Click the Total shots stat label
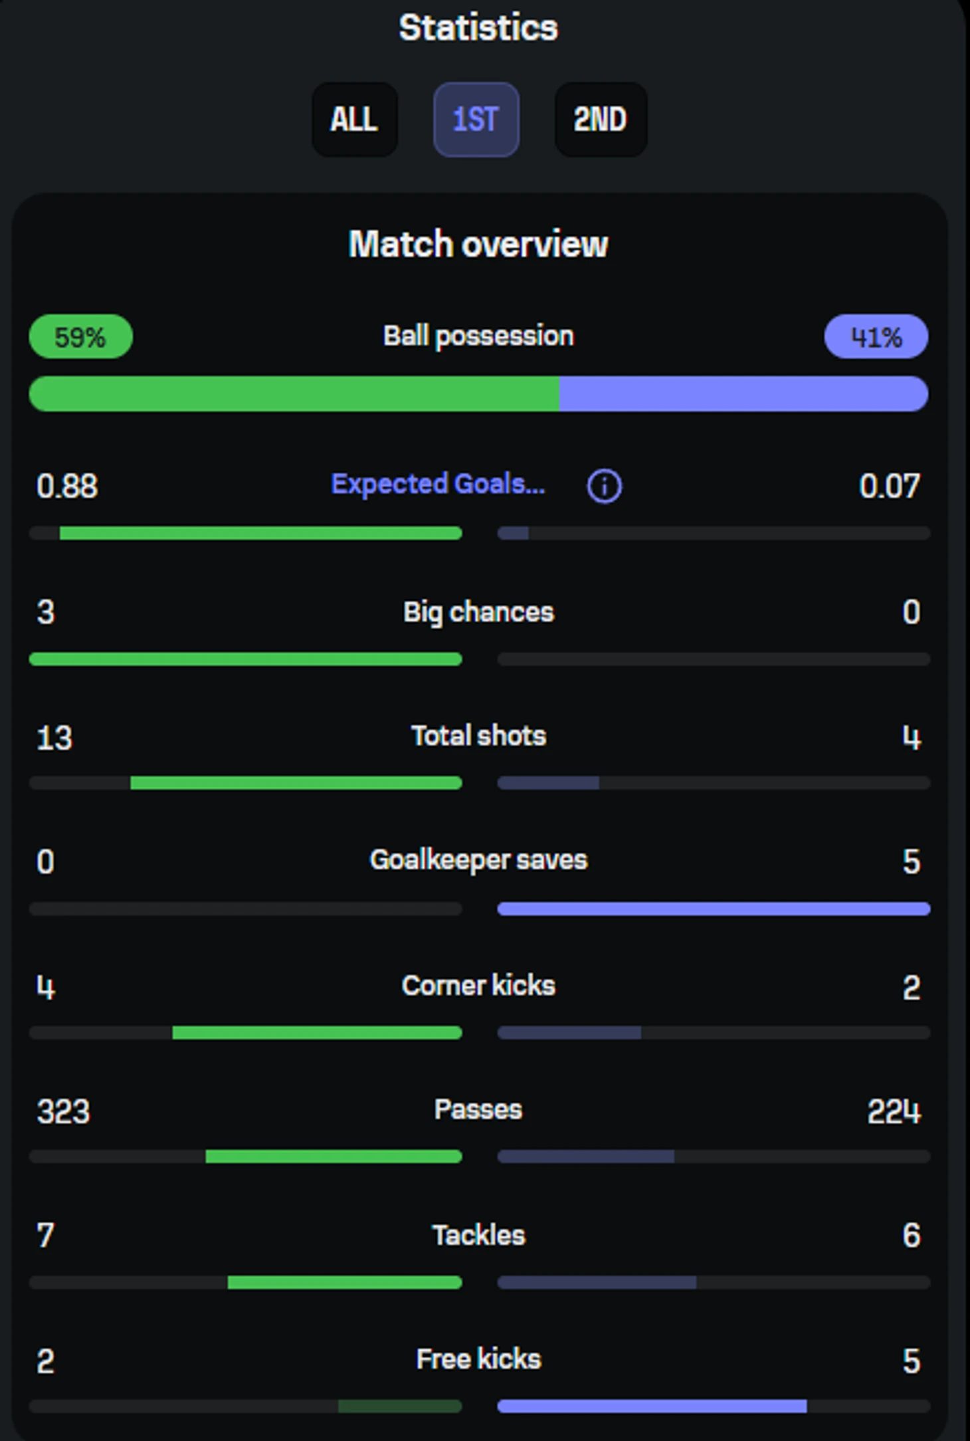 click(478, 736)
